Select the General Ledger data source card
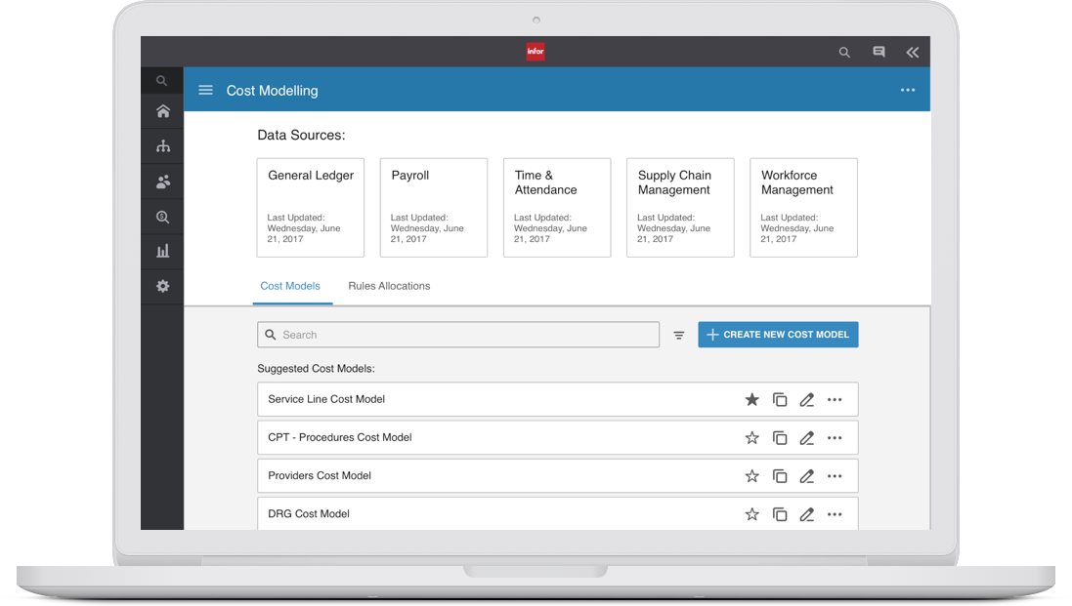The height and width of the screenshot is (606, 1072). [x=311, y=208]
